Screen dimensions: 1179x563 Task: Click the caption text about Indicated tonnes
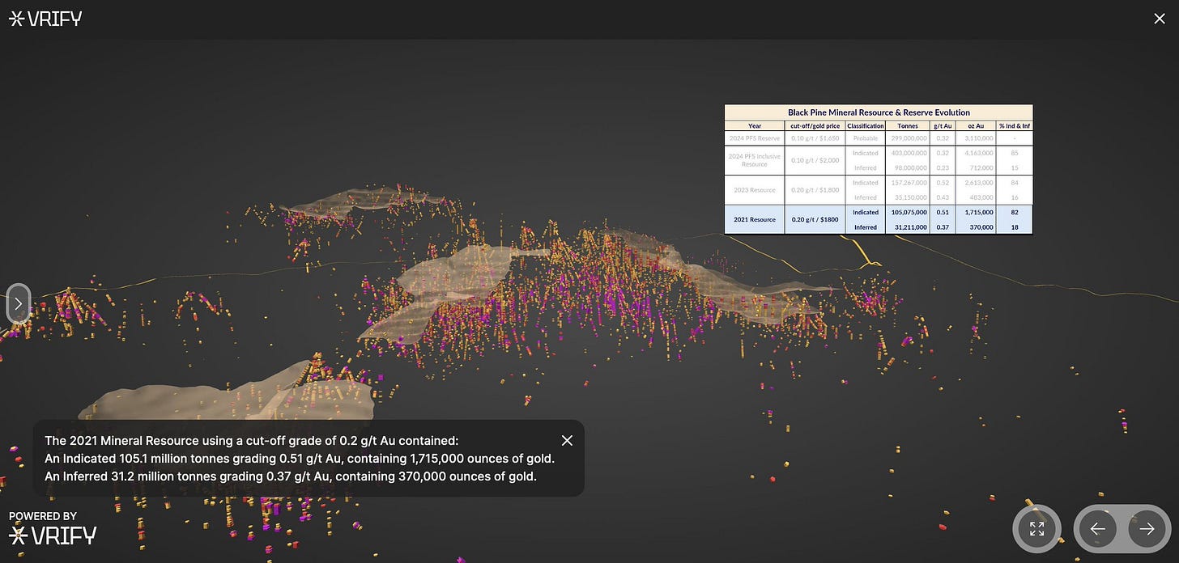300,459
